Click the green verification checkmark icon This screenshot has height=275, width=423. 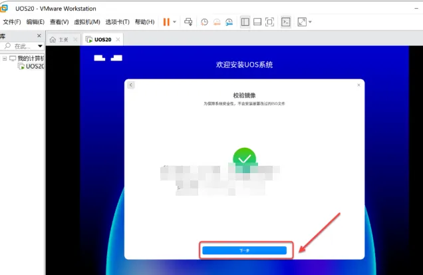(x=244, y=159)
